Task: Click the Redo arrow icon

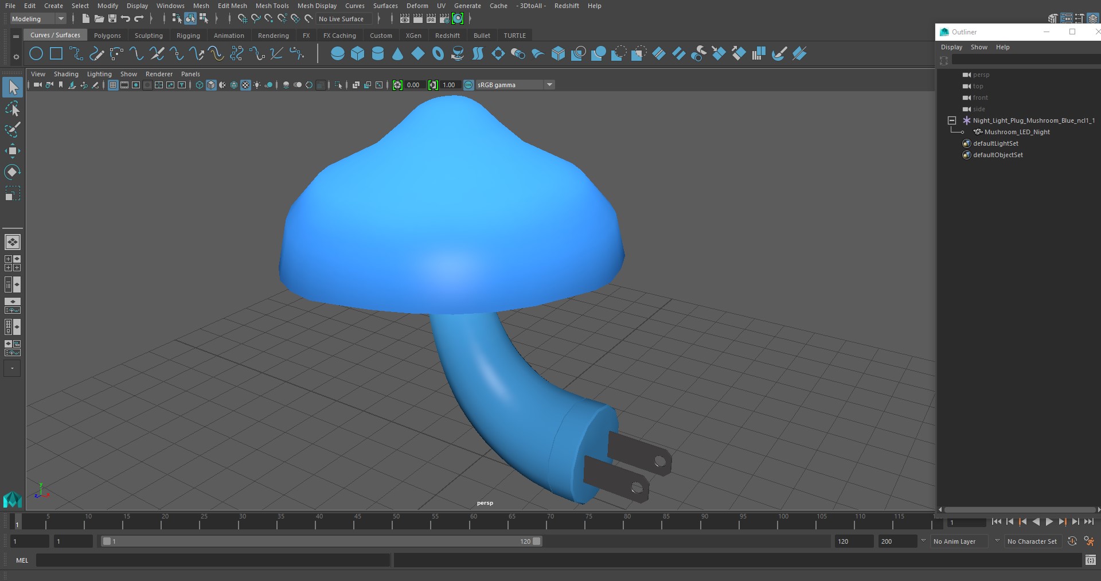Action: 139,19
